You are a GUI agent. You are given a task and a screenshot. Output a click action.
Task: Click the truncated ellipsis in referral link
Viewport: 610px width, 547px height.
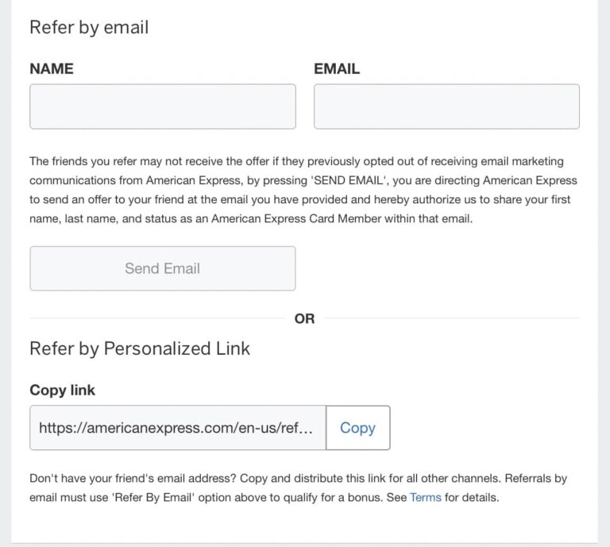tap(317, 428)
